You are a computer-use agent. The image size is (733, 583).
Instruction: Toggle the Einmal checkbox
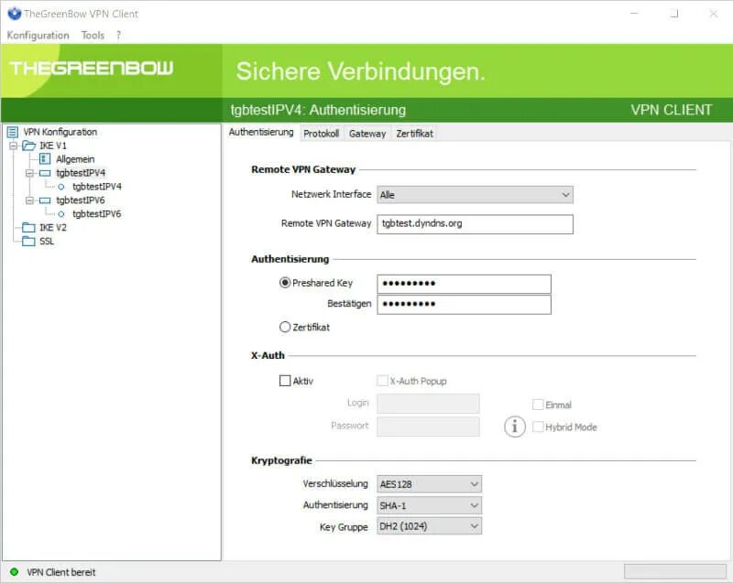coord(538,405)
